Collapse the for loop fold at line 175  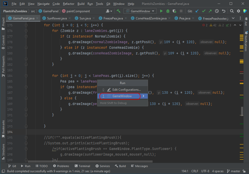[x=26, y=25]
